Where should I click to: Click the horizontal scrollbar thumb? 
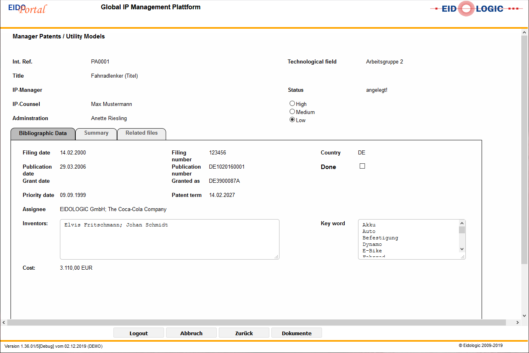(x=256, y=322)
